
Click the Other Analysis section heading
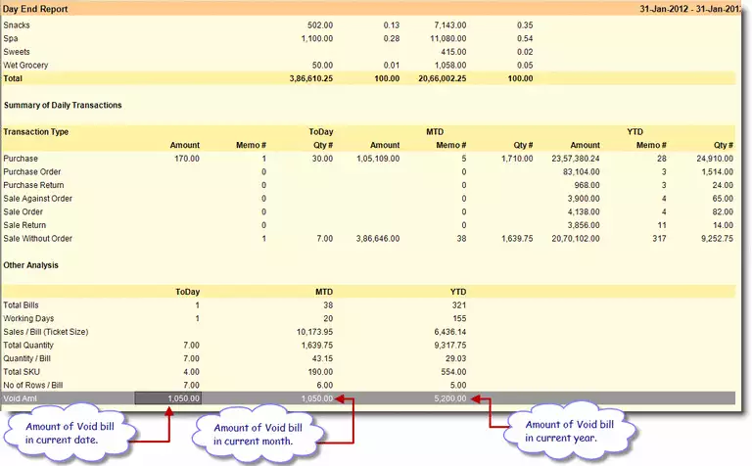point(31,264)
